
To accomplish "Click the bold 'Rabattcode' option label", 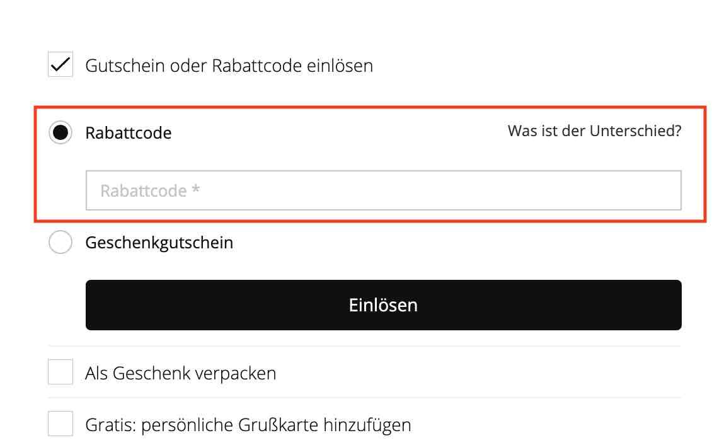I will (x=129, y=133).
